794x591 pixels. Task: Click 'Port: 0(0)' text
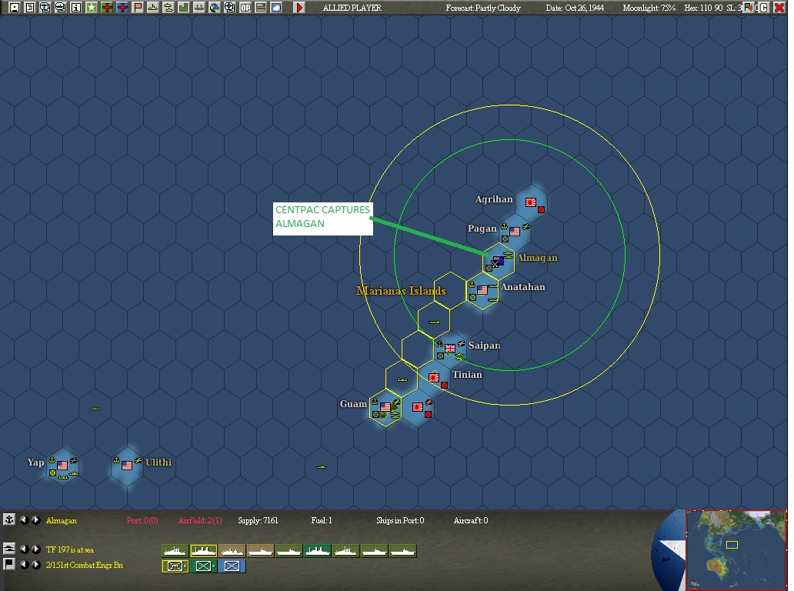[142, 521]
